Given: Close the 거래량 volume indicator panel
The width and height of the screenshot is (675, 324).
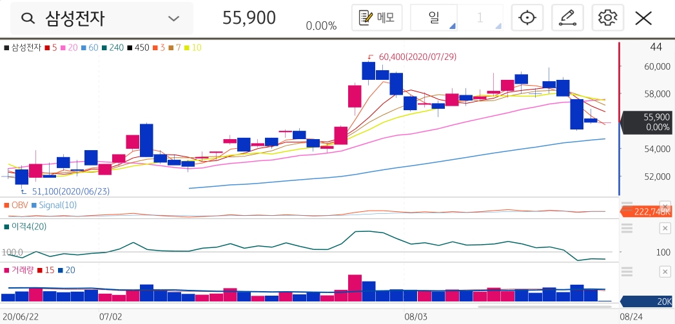Looking at the screenshot, I should pyautogui.click(x=665, y=272).
